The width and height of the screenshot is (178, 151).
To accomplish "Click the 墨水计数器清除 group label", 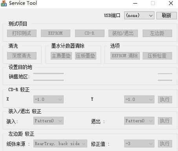I will click(x=68, y=46).
